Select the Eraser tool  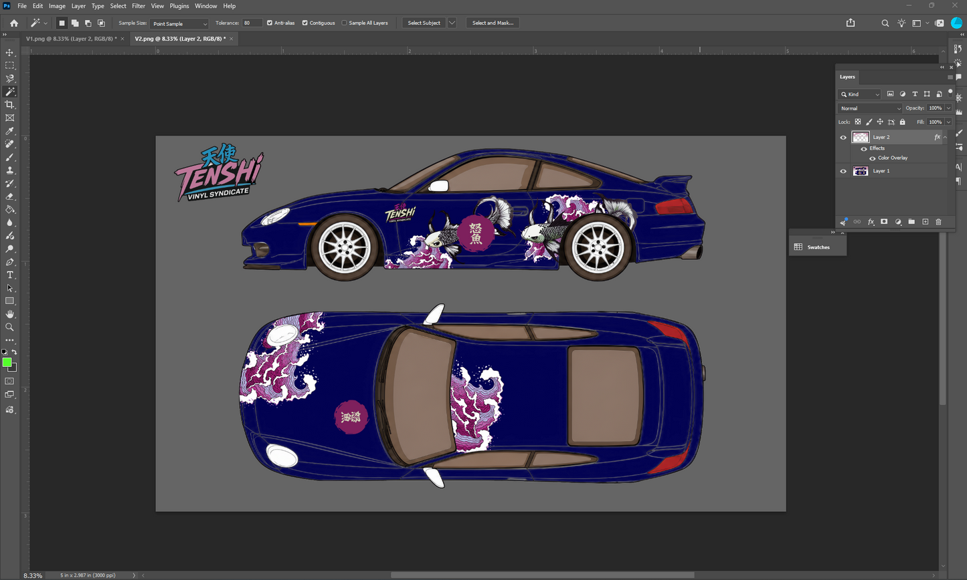[9, 196]
